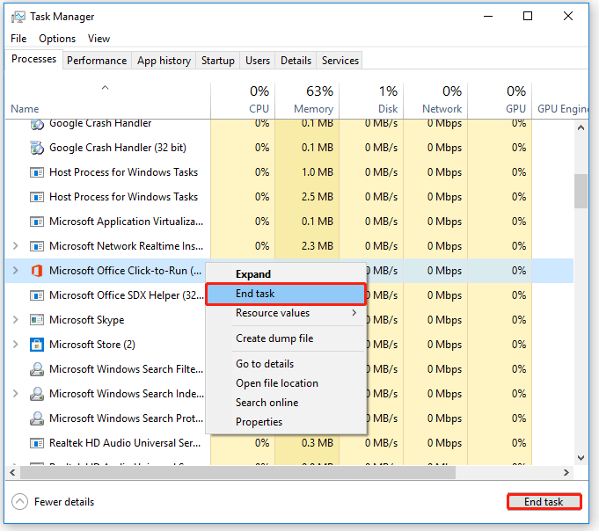Click the Microsoft Office SDX Helper icon
This screenshot has width=599, height=531.
pos(37,295)
